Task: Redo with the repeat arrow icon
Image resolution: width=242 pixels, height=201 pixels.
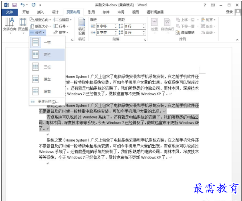Action: point(33,5)
